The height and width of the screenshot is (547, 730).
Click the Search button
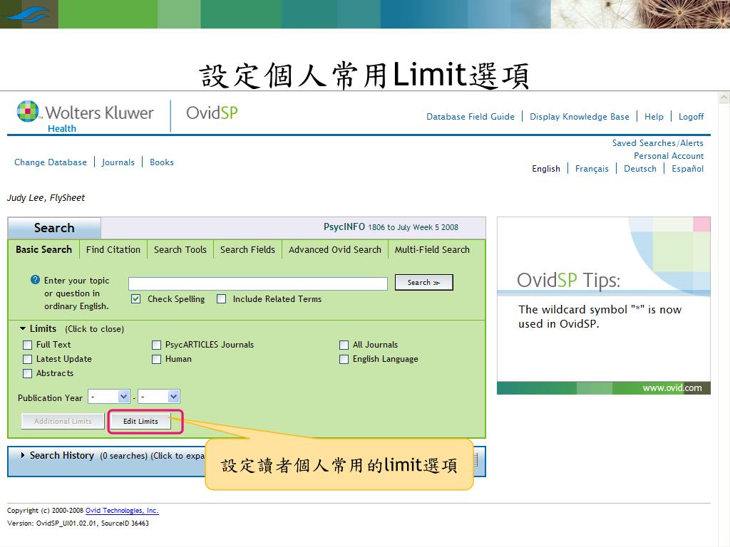point(423,282)
